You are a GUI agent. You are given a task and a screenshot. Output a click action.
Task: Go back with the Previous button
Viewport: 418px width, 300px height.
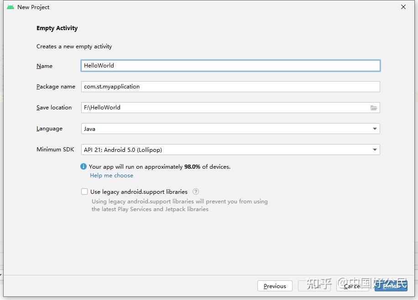point(275,286)
